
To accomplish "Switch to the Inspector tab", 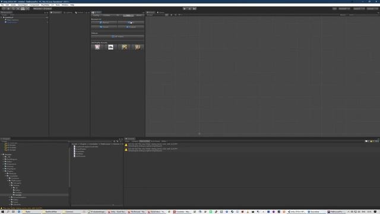I will 56,12.
